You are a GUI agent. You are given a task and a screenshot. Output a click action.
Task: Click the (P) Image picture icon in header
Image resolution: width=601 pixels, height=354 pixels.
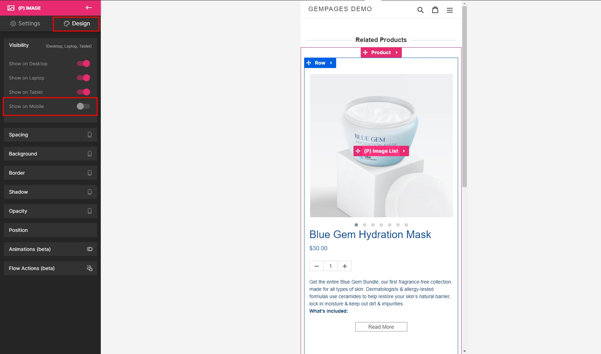(11, 8)
